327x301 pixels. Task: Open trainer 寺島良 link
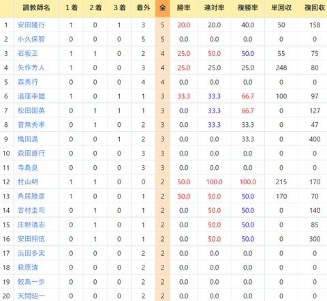tap(28, 168)
